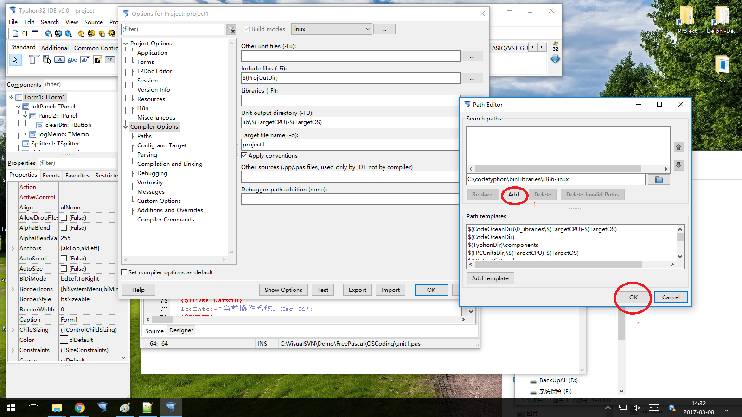Pick the TMemo component icon
Screen dimensions: 742x417
(97, 60)
